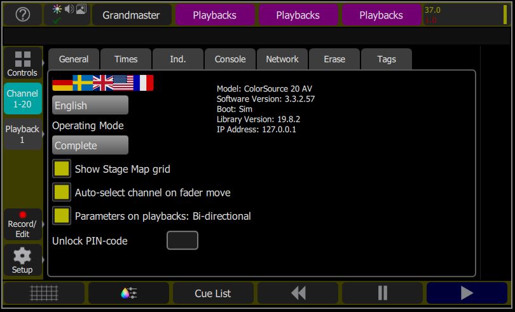Select the French flag language
This screenshot has height=312, width=515.
144,83
